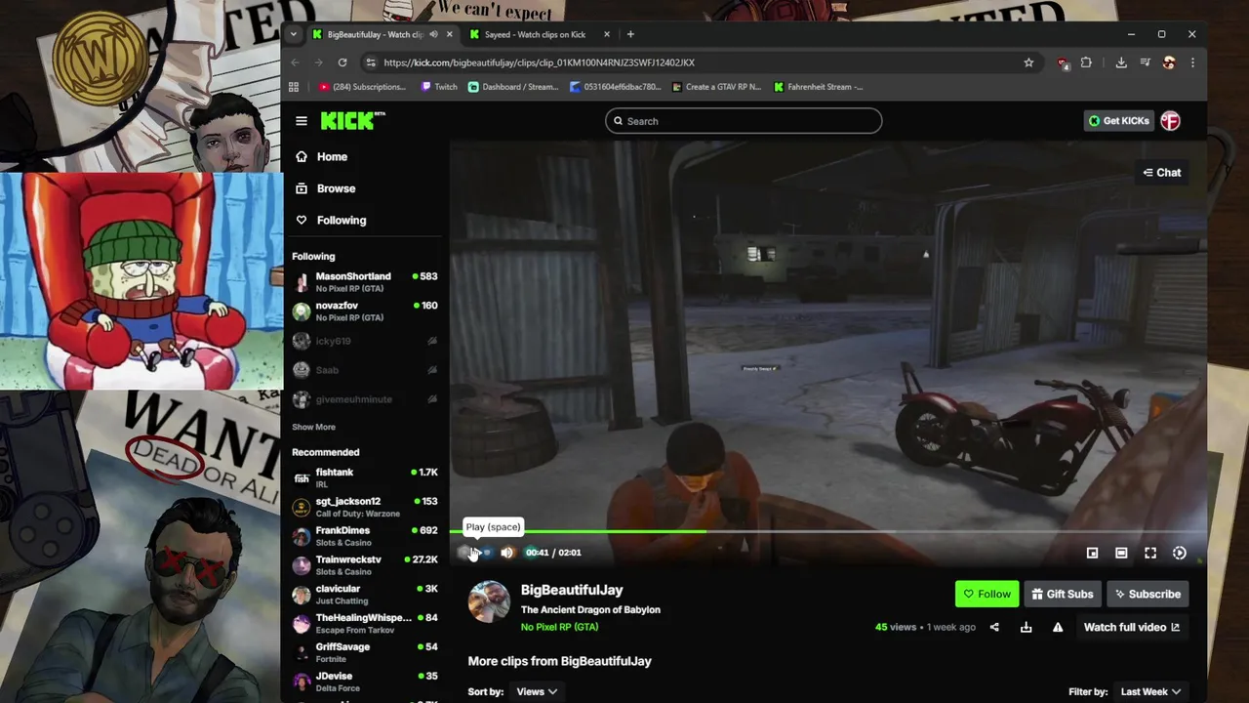
Task: Open the Chrome apps grid icon
Action: (294, 87)
